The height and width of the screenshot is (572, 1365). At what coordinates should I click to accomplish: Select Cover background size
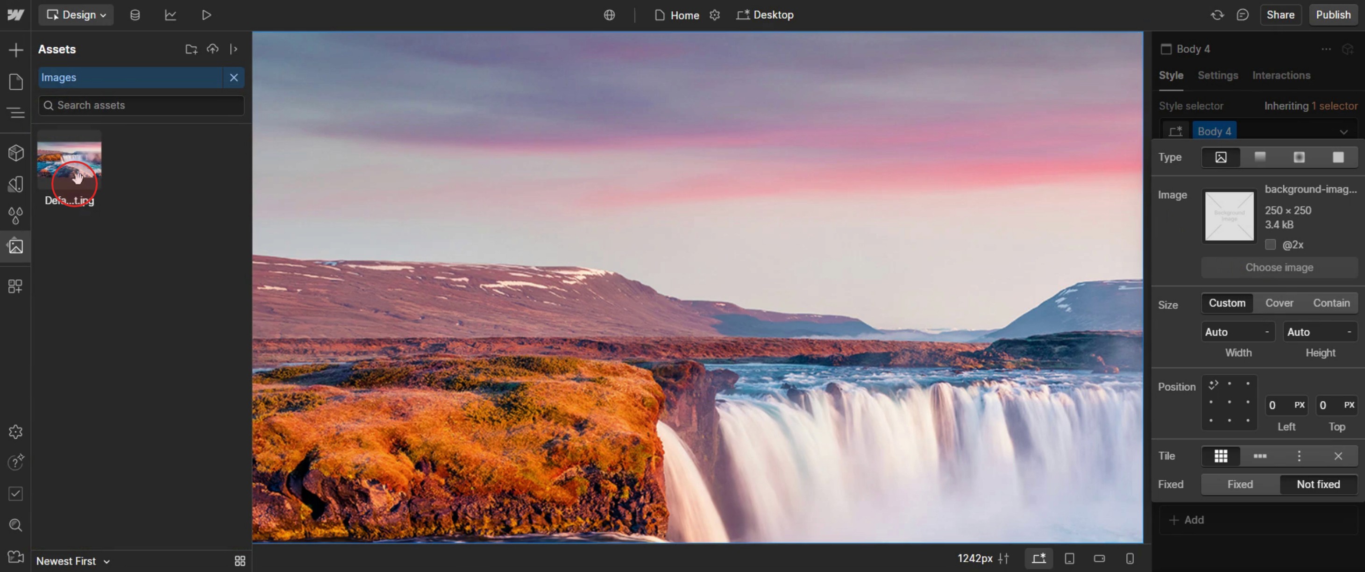pos(1279,303)
